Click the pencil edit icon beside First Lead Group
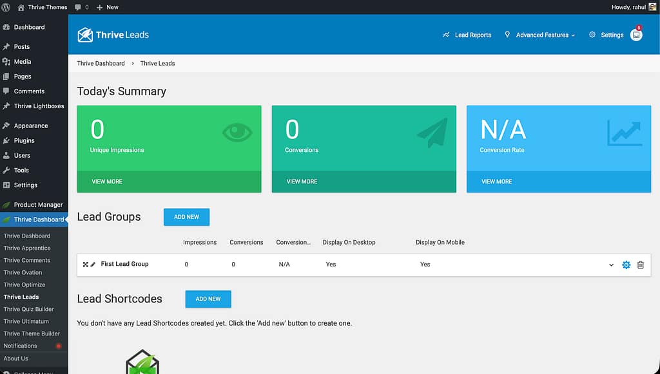 click(93, 265)
